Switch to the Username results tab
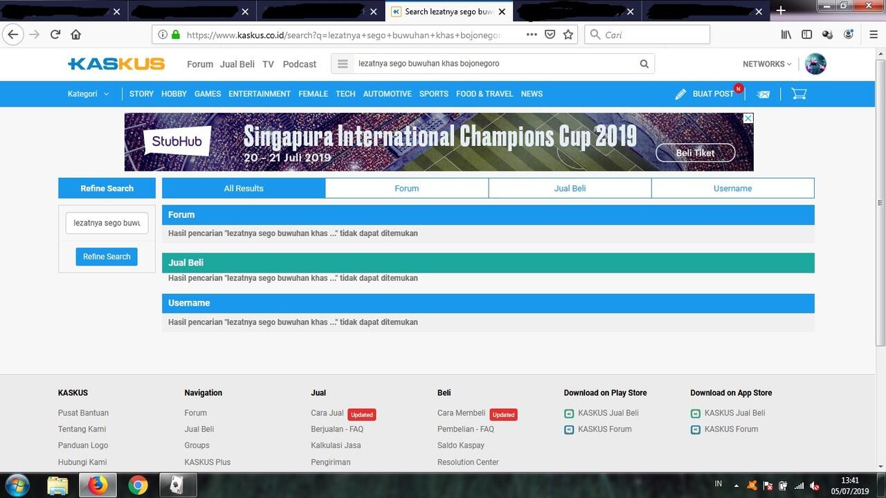The height and width of the screenshot is (498, 886). point(733,188)
